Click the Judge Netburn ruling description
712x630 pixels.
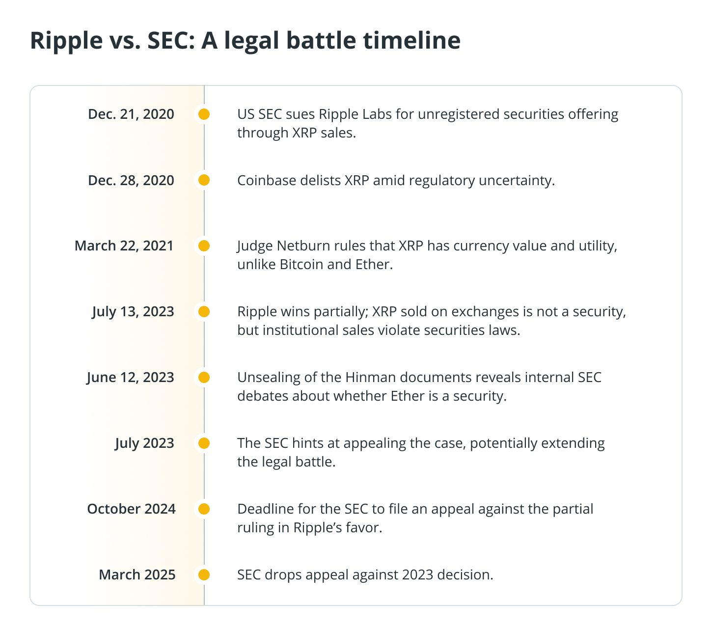click(x=427, y=255)
